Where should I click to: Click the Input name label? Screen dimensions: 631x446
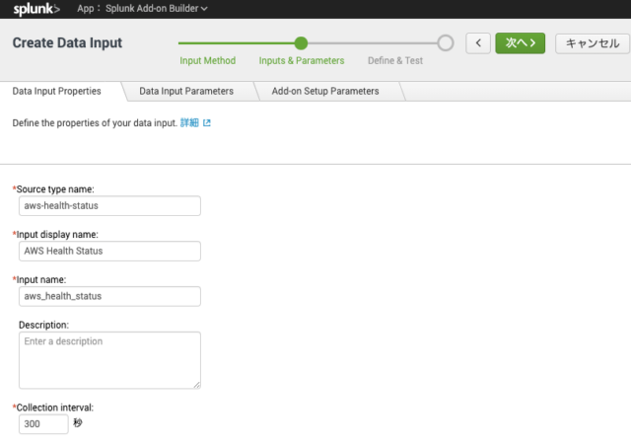click(x=39, y=279)
